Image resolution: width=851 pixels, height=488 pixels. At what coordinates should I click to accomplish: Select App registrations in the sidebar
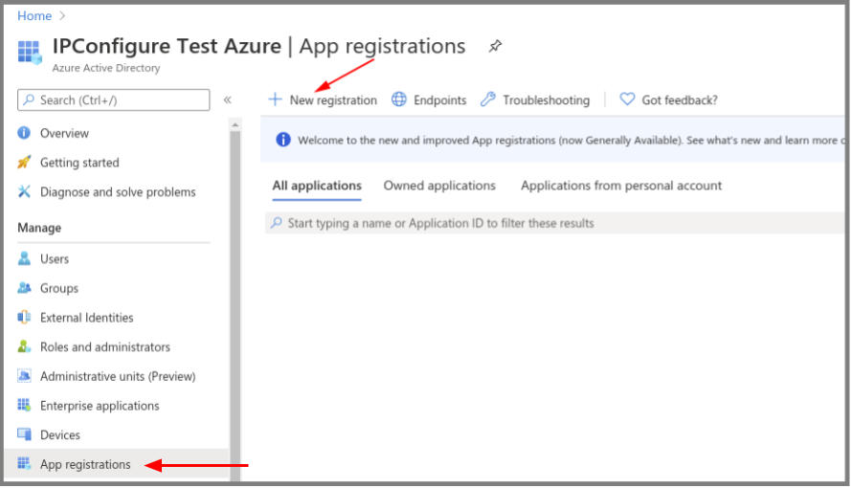(x=85, y=464)
